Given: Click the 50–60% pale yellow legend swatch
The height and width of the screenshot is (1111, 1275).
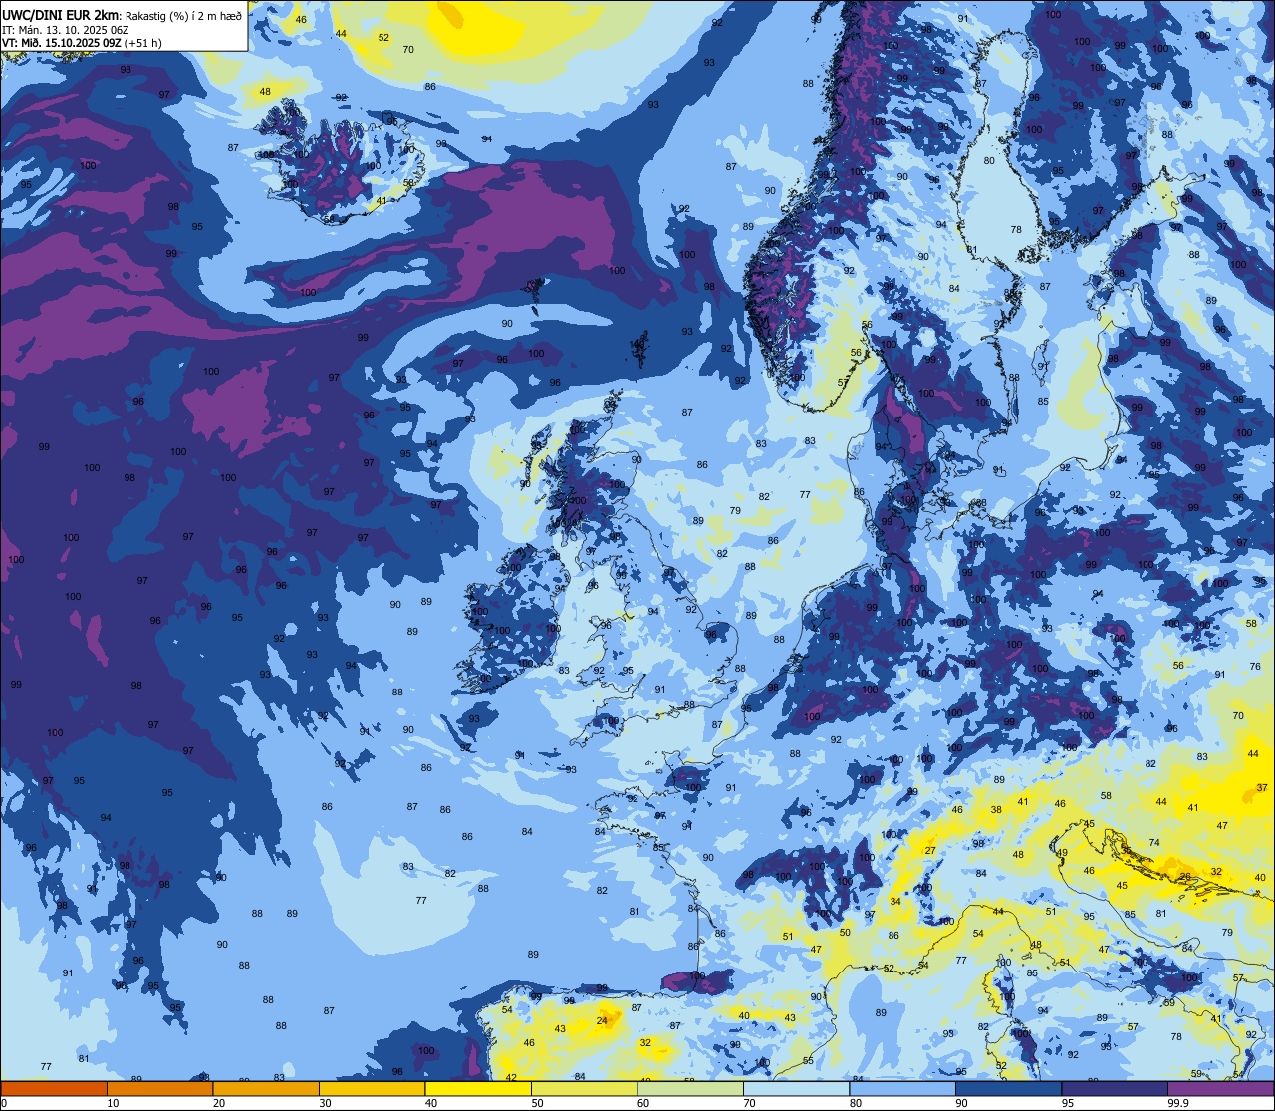Looking at the screenshot, I should click(x=584, y=1088).
